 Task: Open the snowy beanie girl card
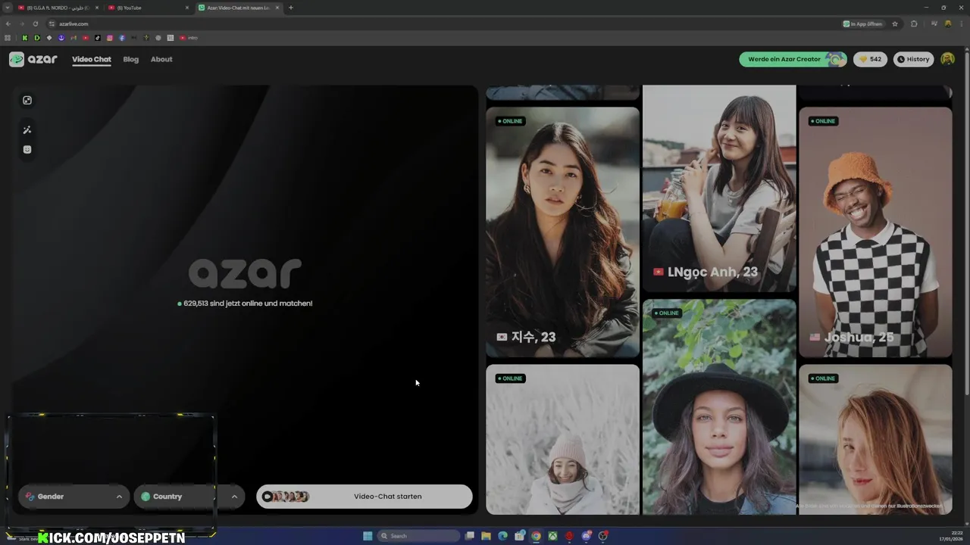562,440
